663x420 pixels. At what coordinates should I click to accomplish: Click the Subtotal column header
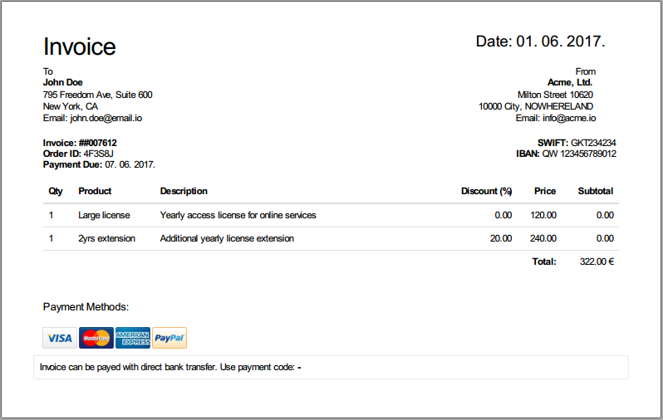(x=595, y=191)
